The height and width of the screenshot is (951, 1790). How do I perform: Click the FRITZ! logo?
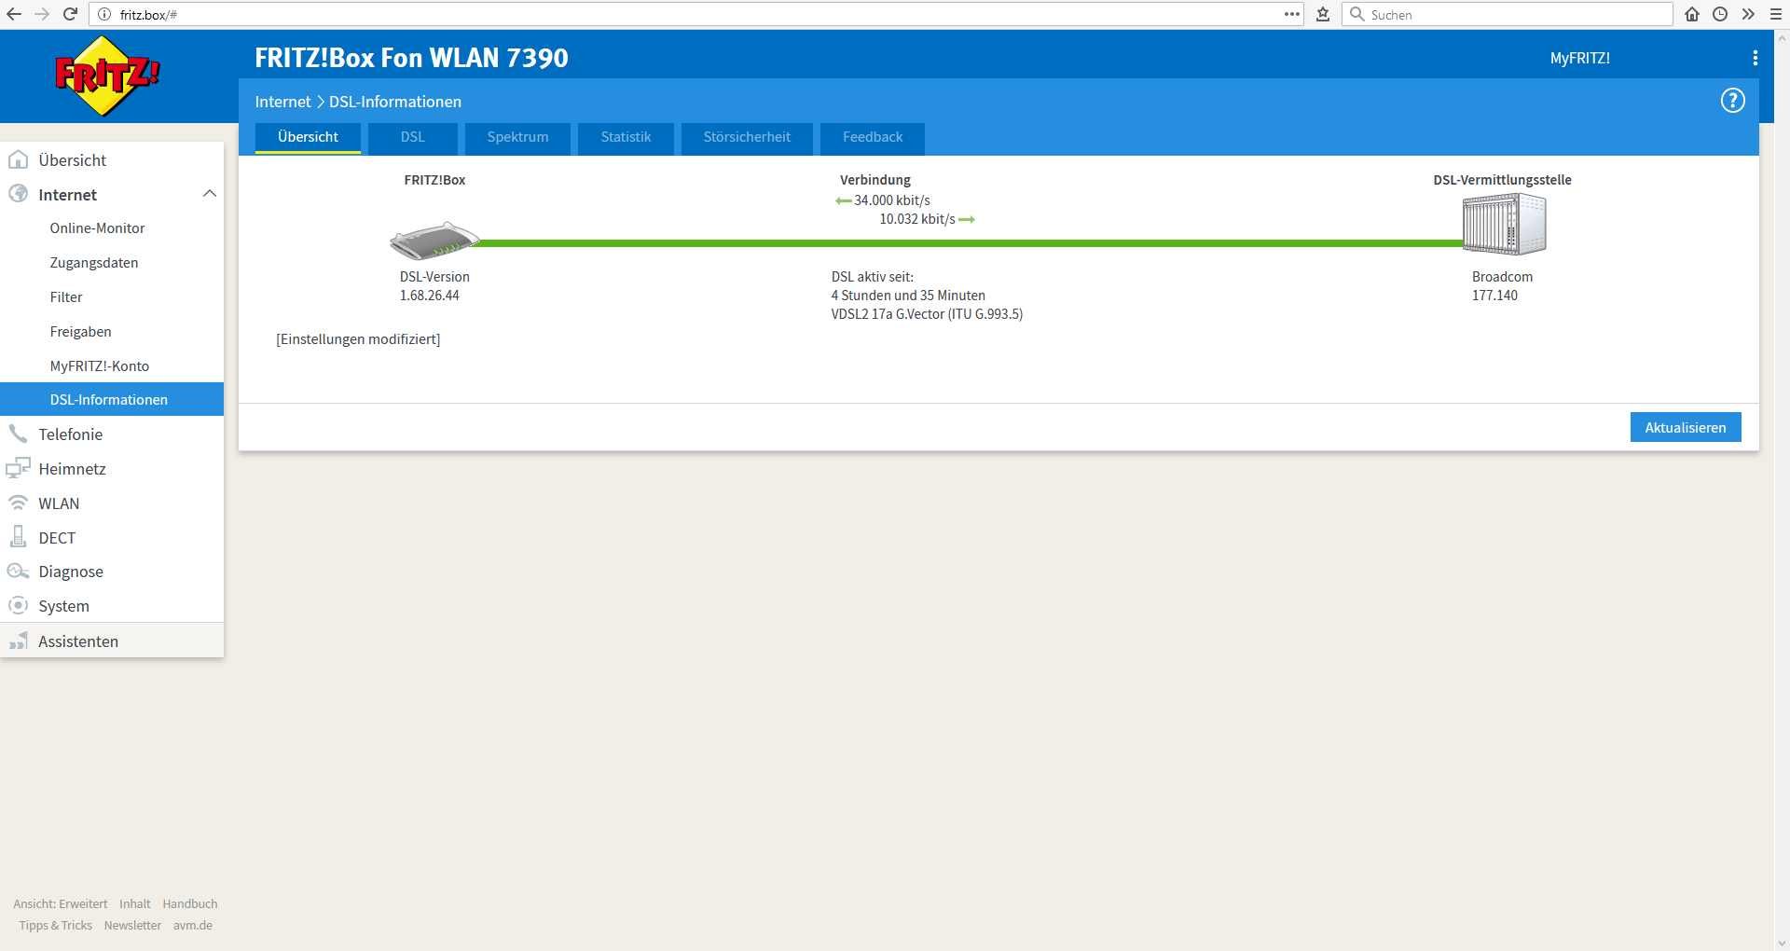tap(107, 76)
